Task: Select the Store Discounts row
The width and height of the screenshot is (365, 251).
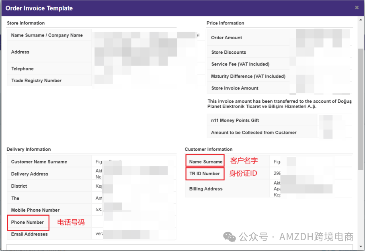Action: pos(228,52)
